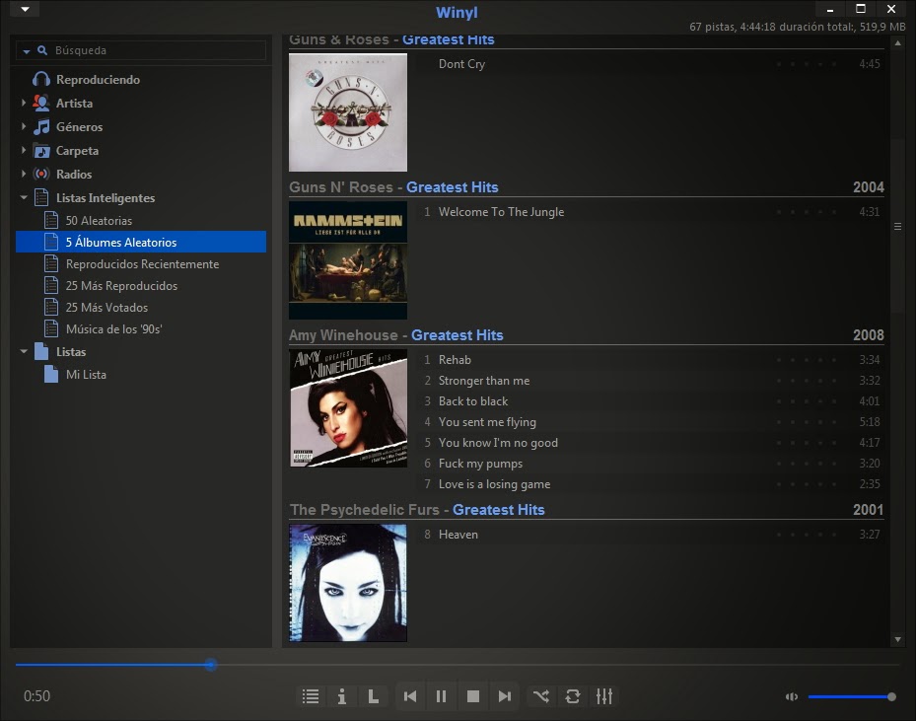Viewport: 916px width, 721px height.
Task: Click the search magnifier icon
Action: point(42,50)
